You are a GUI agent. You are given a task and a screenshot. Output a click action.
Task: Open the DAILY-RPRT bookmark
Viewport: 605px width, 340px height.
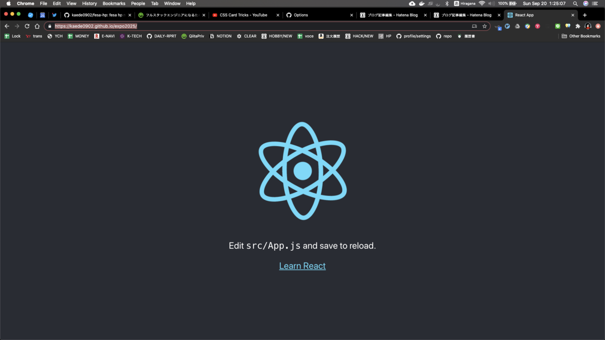tap(161, 36)
